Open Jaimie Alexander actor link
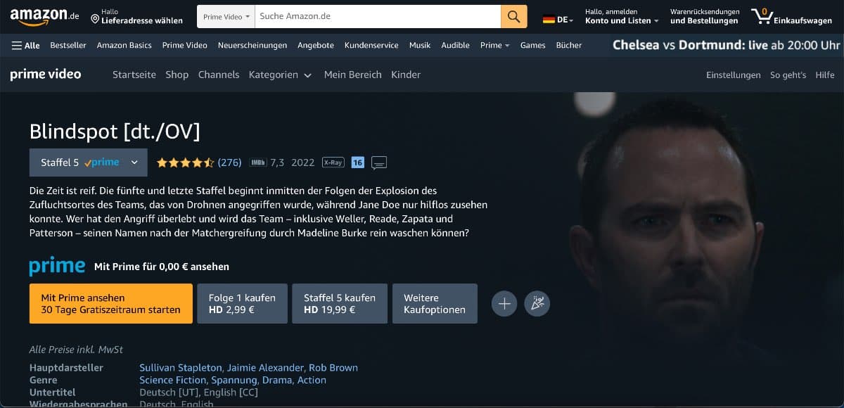Screen dimensions: 844x408 pyautogui.click(x=265, y=367)
